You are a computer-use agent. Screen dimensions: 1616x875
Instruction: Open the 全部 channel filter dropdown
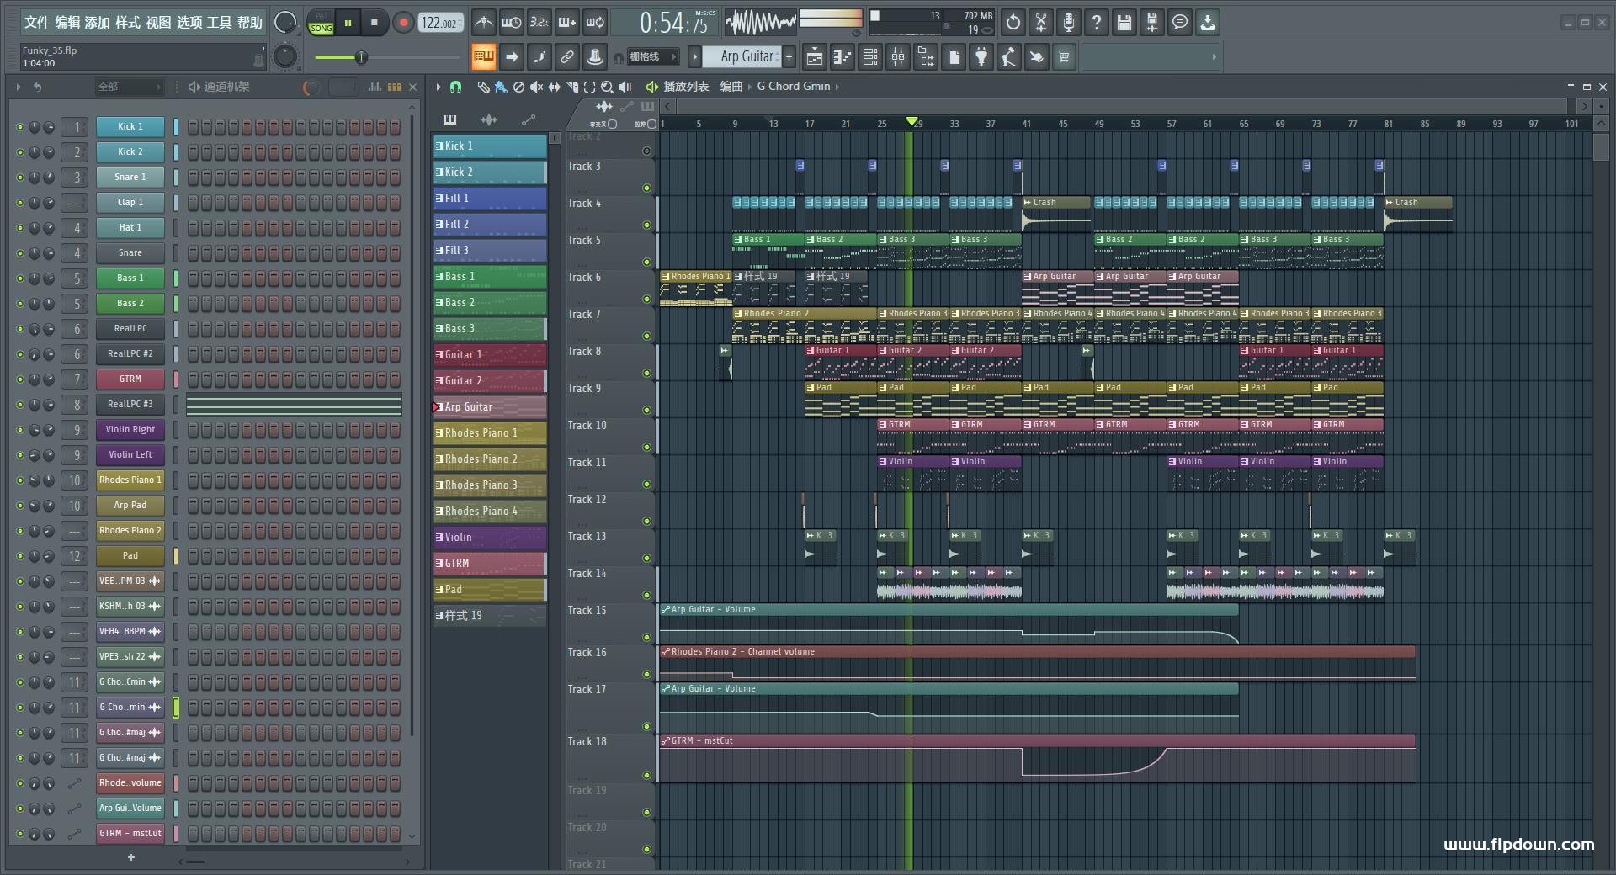pos(128,87)
